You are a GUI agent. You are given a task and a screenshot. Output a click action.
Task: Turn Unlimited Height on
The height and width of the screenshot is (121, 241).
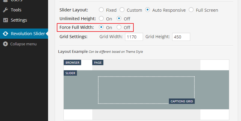point(101,19)
